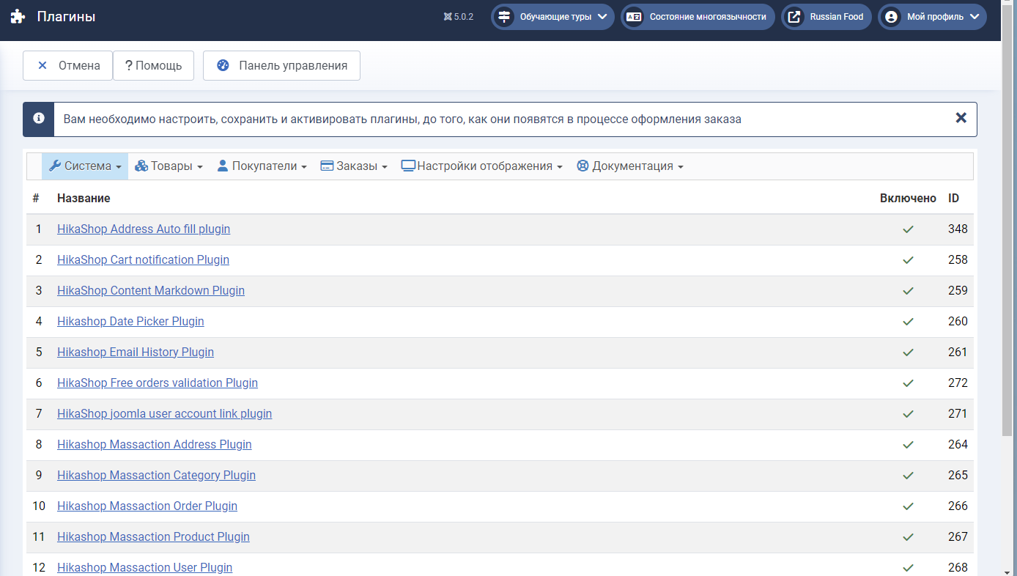
Task: Click the signpost icon for guided tours
Action: (504, 17)
